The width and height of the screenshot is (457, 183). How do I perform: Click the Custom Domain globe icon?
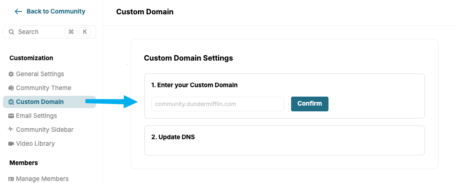(11, 102)
